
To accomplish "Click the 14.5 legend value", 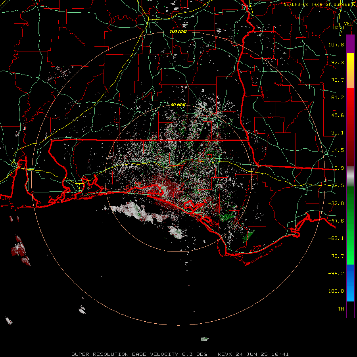I will (338, 150).
